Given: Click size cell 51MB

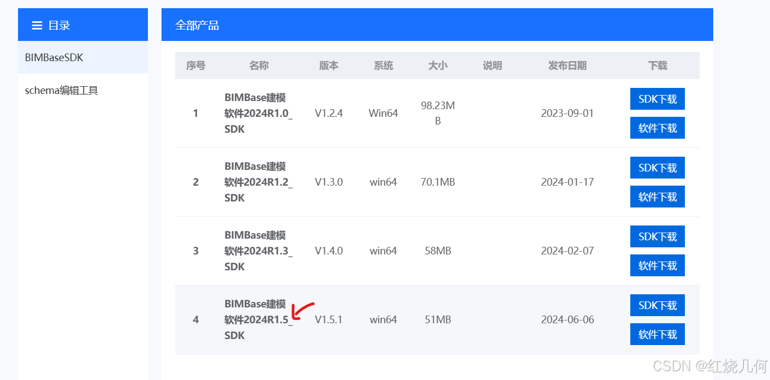Looking at the screenshot, I should click(x=438, y=320).
